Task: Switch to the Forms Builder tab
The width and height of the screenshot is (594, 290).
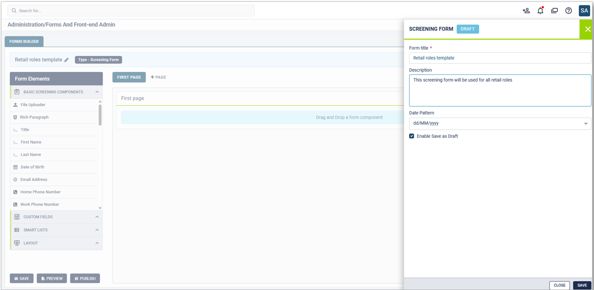Action: click(24, 42)
